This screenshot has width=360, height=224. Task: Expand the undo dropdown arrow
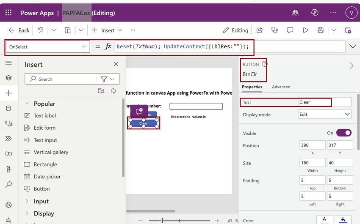click(54, 30)
